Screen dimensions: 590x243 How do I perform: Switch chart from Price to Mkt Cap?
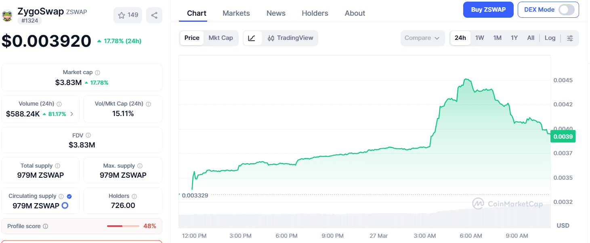pyautogui.click(x=221, y=37)
